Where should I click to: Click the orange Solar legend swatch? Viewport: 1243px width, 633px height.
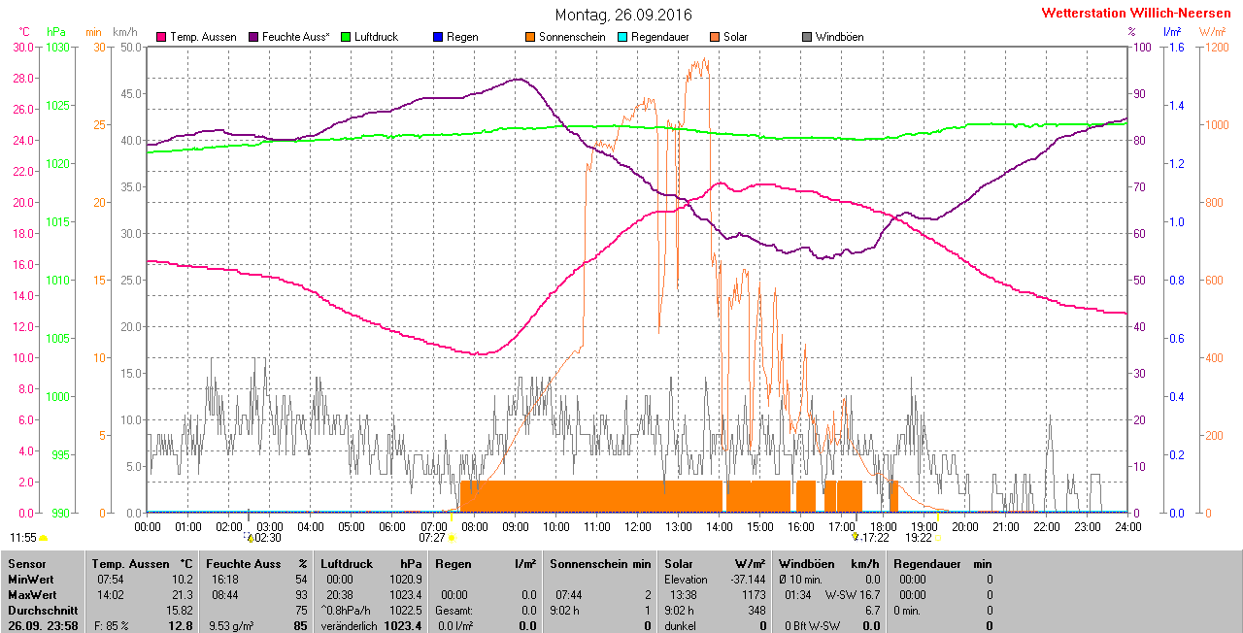coord(715,37)
